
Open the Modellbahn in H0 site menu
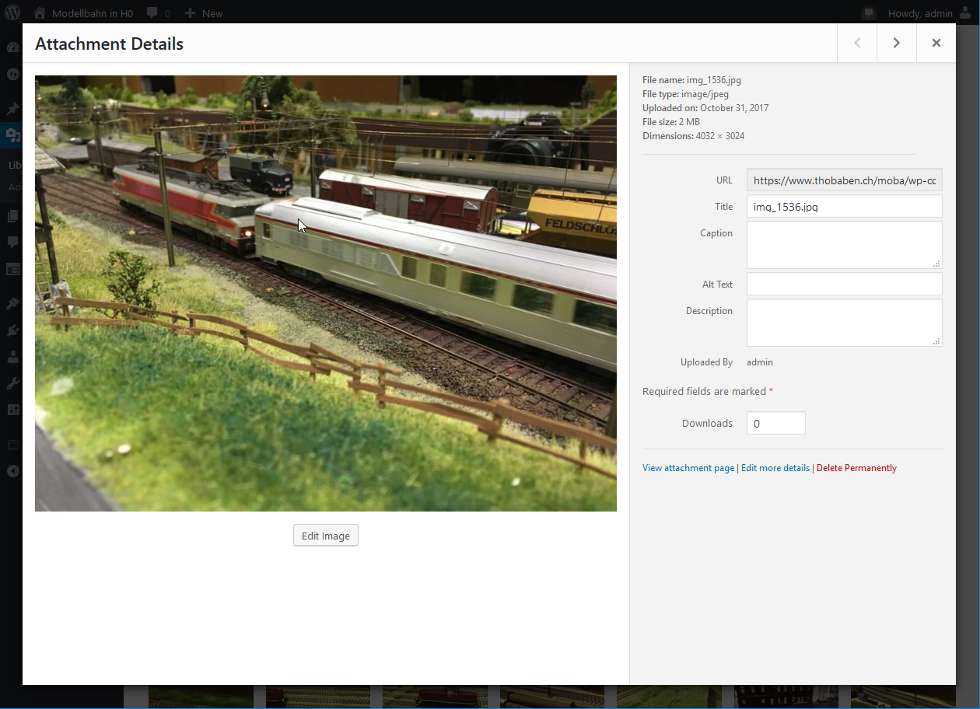(x=83, y=13)
